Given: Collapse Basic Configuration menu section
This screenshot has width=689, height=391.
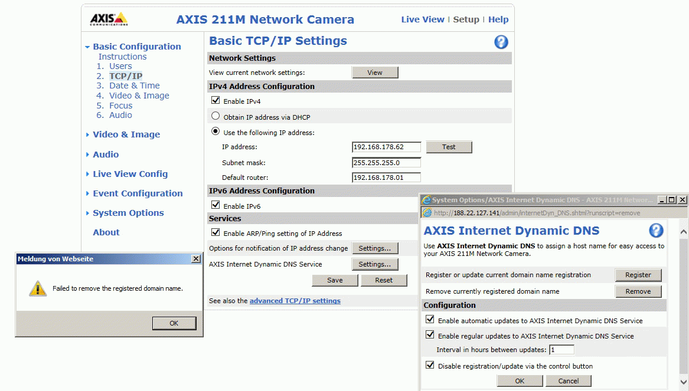Looking at the screenshot, I should tap(87, 47).
